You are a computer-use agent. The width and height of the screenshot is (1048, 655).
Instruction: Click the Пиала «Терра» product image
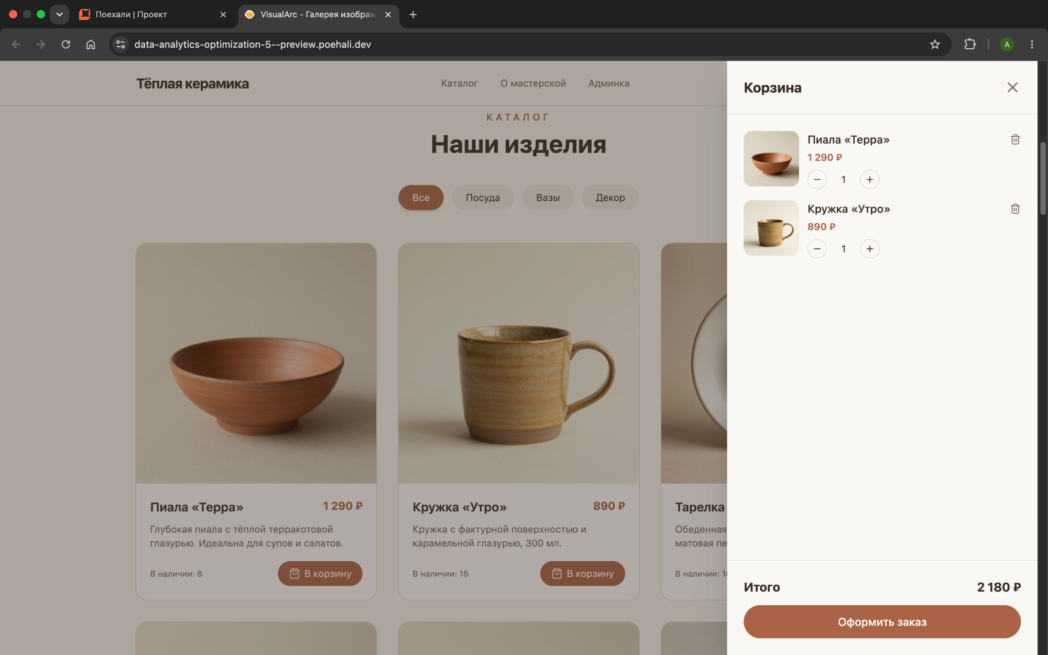pyautogui.click(x=256, y=363)
